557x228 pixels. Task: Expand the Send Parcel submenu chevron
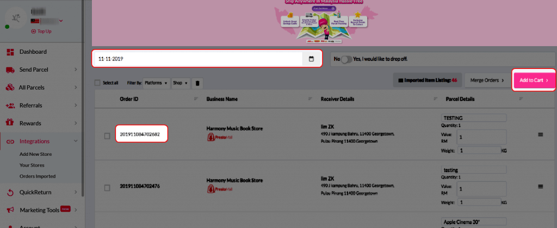click(76, 70)
